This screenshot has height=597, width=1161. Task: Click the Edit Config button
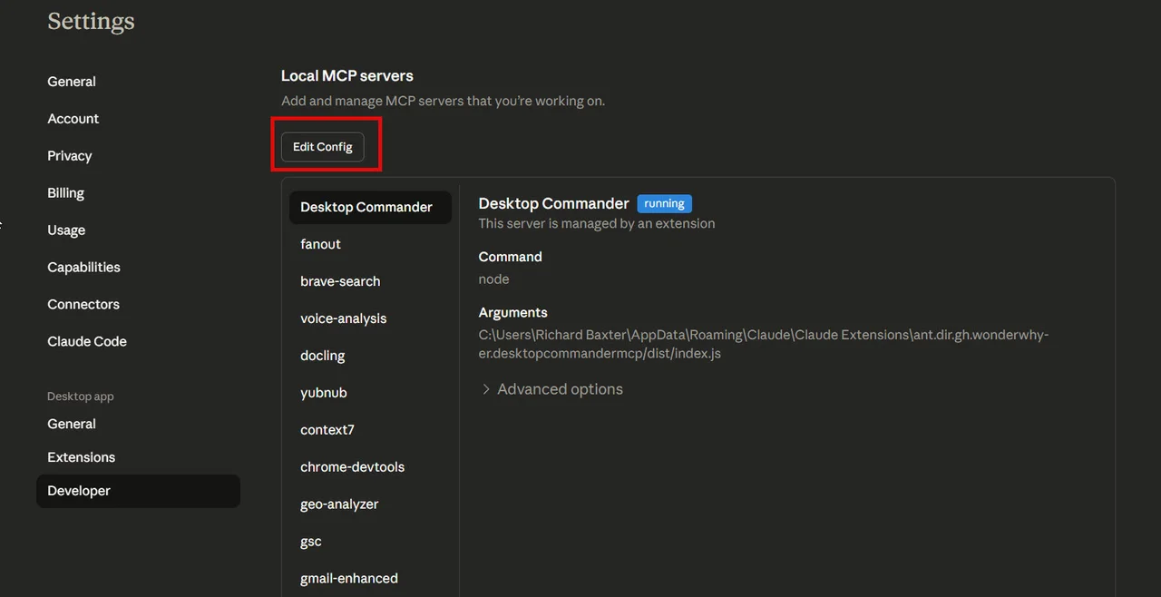click(322, 147)
